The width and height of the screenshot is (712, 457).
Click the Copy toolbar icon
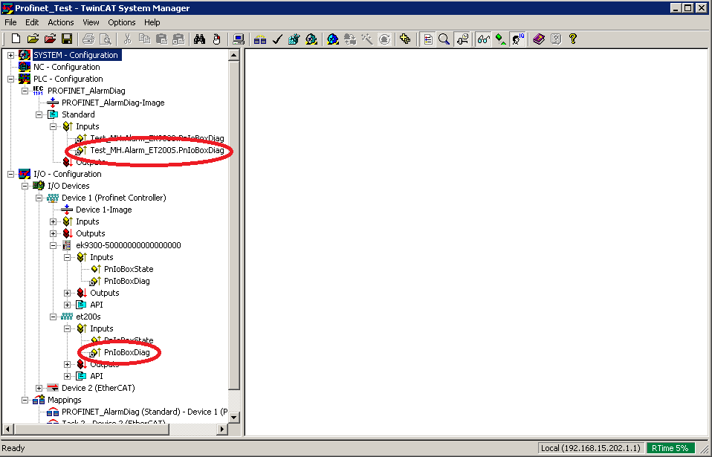(x=144, y=39)
